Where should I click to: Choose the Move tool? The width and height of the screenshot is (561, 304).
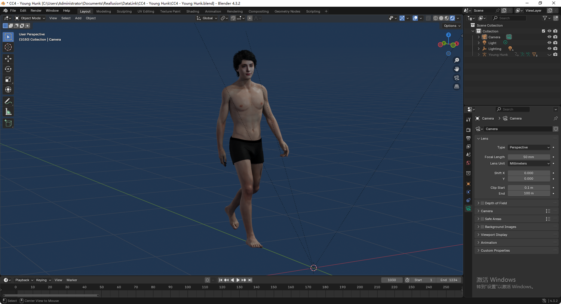pyautogui.click(x=8, y=59)
